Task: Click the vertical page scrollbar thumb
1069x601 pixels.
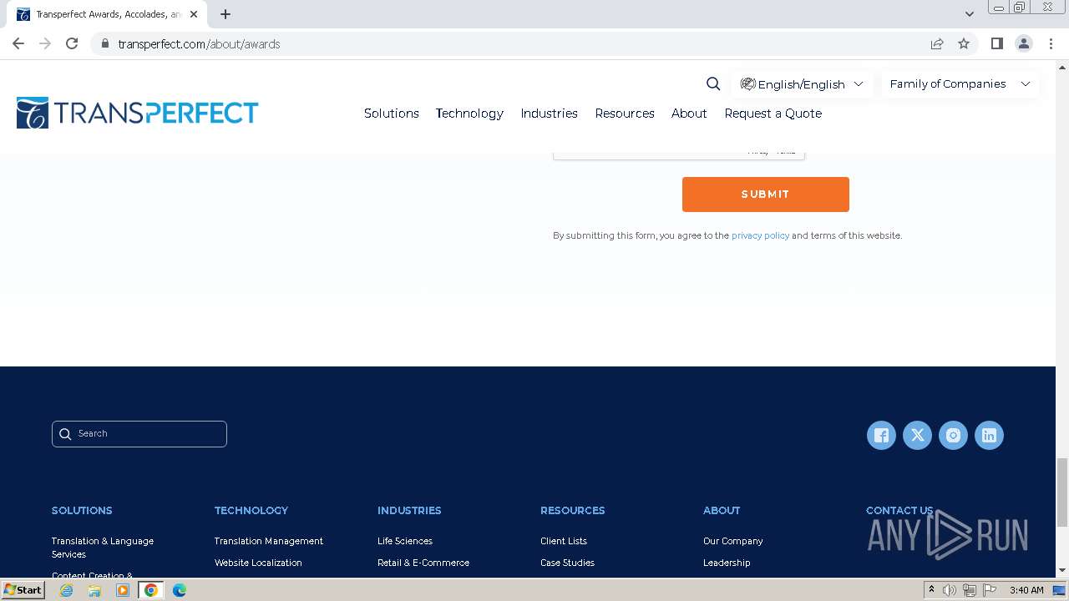Action: pyautogui.click(x=1062, y=492)
